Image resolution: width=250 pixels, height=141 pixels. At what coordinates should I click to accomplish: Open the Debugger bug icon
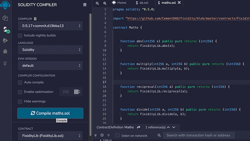tap(5, 51)
